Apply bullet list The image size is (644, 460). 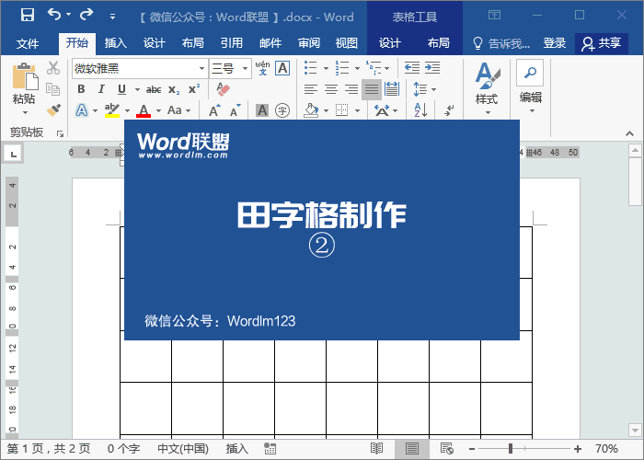(311, 68)
